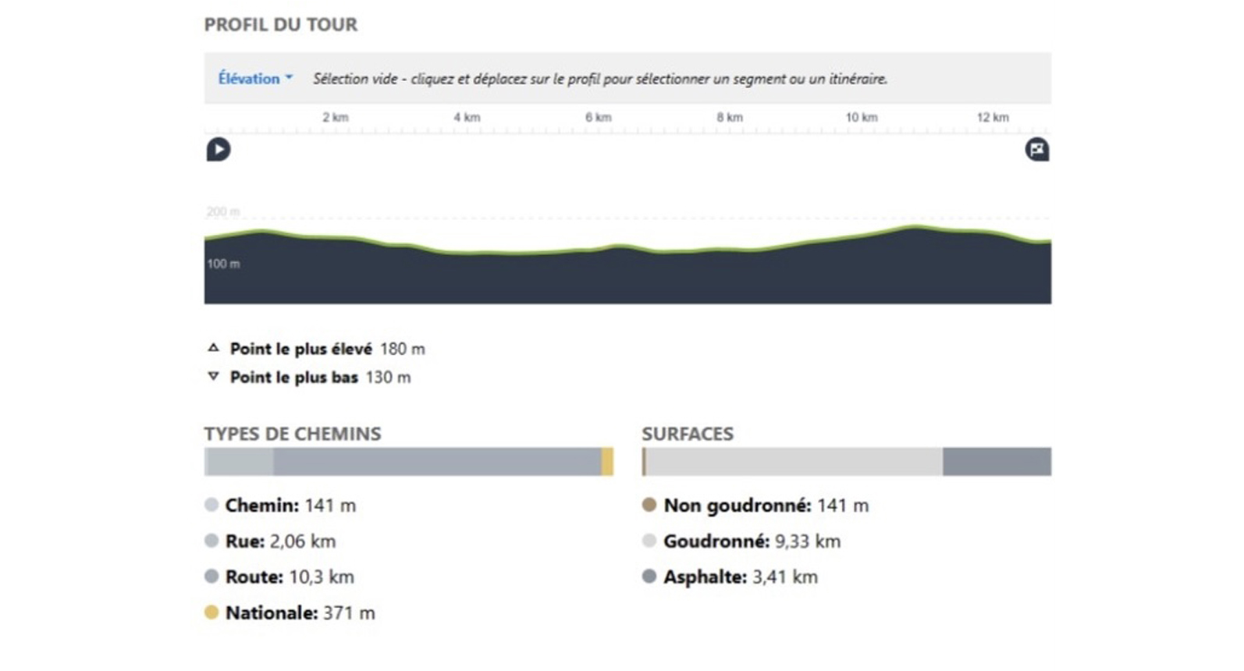Open the Élévation dropdown
This screenshot has width=1244, height=671.
(x=255, y=79)
